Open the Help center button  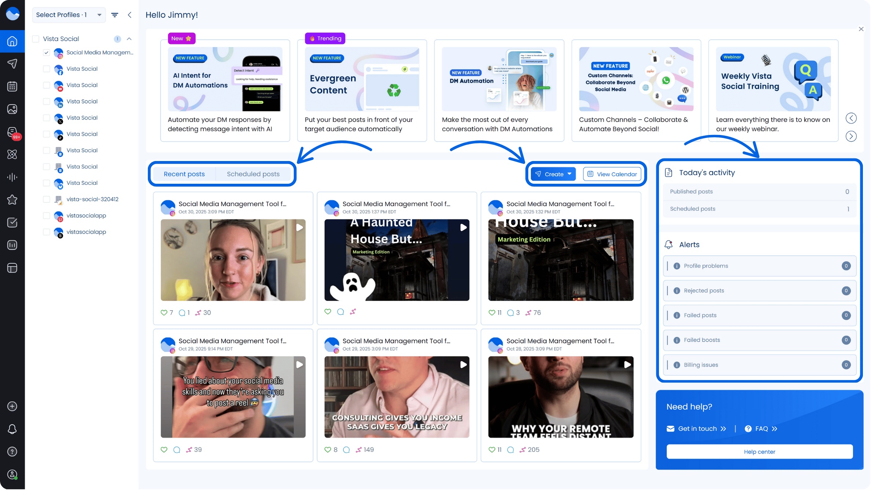(x=759, y=452)
